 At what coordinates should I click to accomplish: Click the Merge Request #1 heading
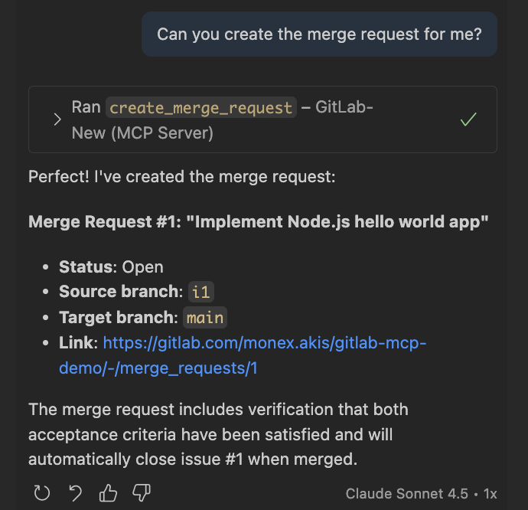click(x=259, y=222)
